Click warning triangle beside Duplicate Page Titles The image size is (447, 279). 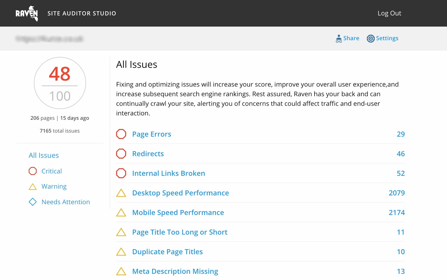121,252
